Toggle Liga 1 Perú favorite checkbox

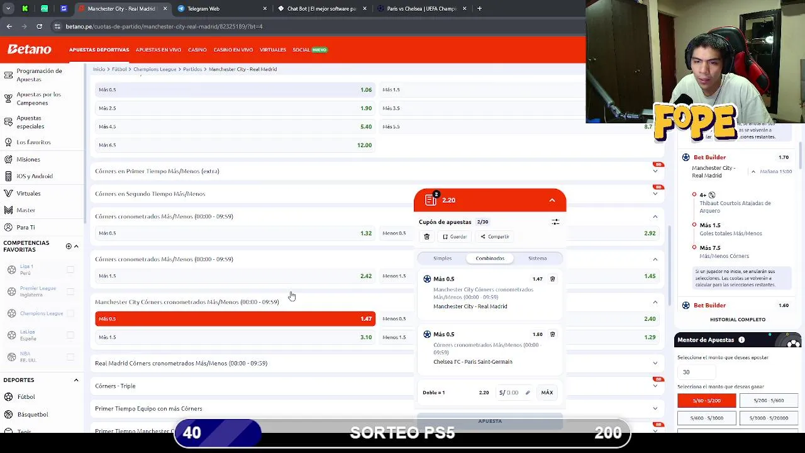point(70,269)
